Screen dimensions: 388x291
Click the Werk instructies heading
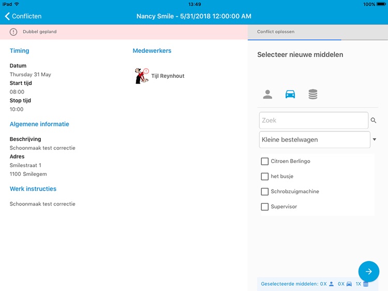tap(33, 188)
